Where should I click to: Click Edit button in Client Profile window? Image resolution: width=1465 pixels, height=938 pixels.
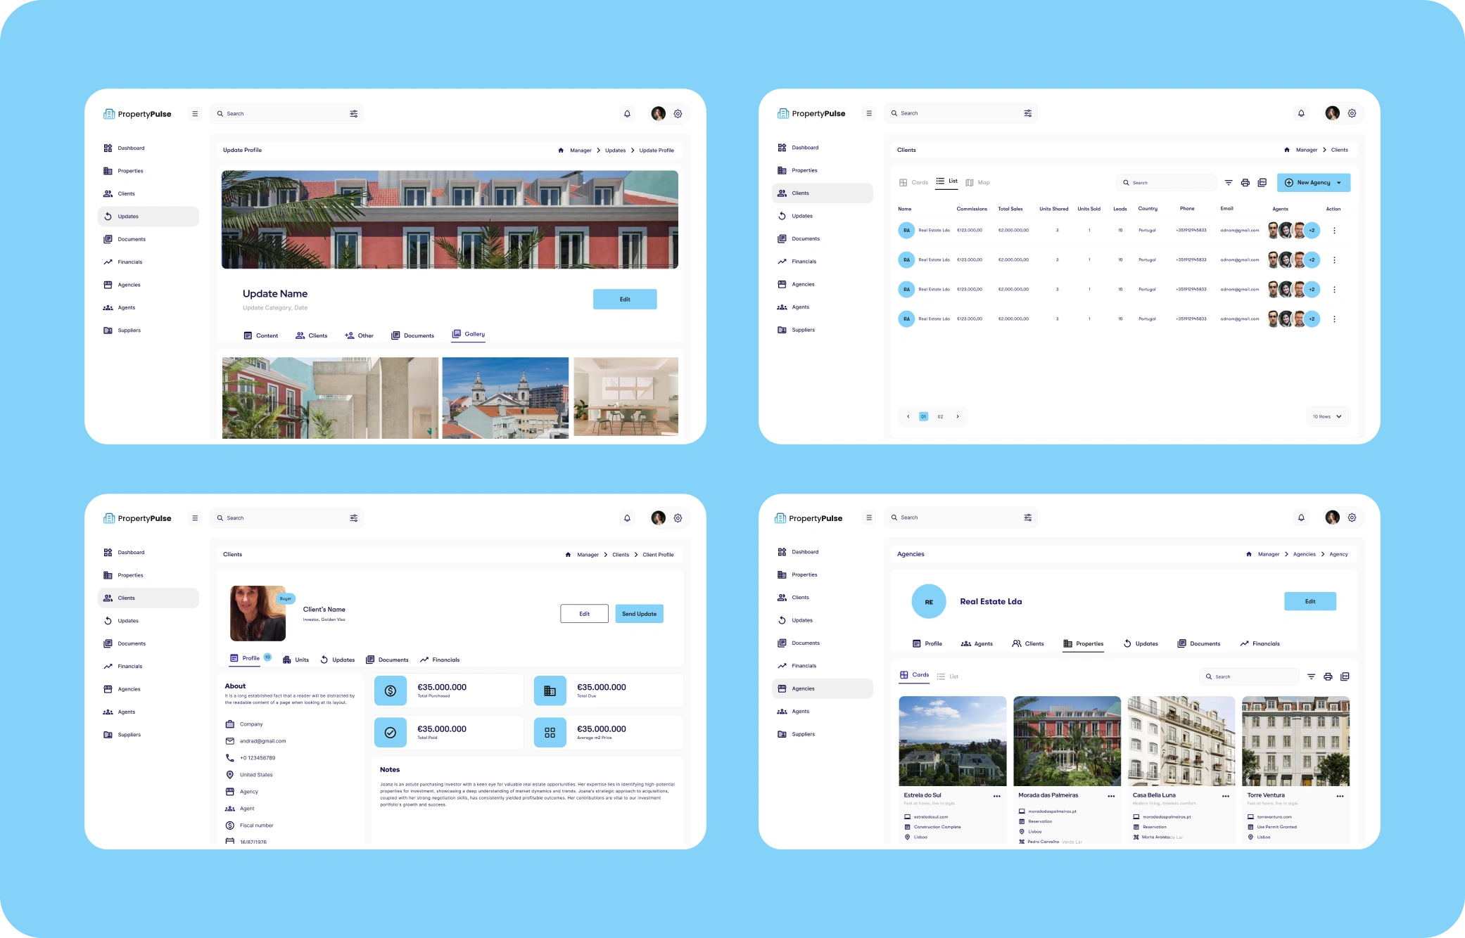tap(585, 614)
